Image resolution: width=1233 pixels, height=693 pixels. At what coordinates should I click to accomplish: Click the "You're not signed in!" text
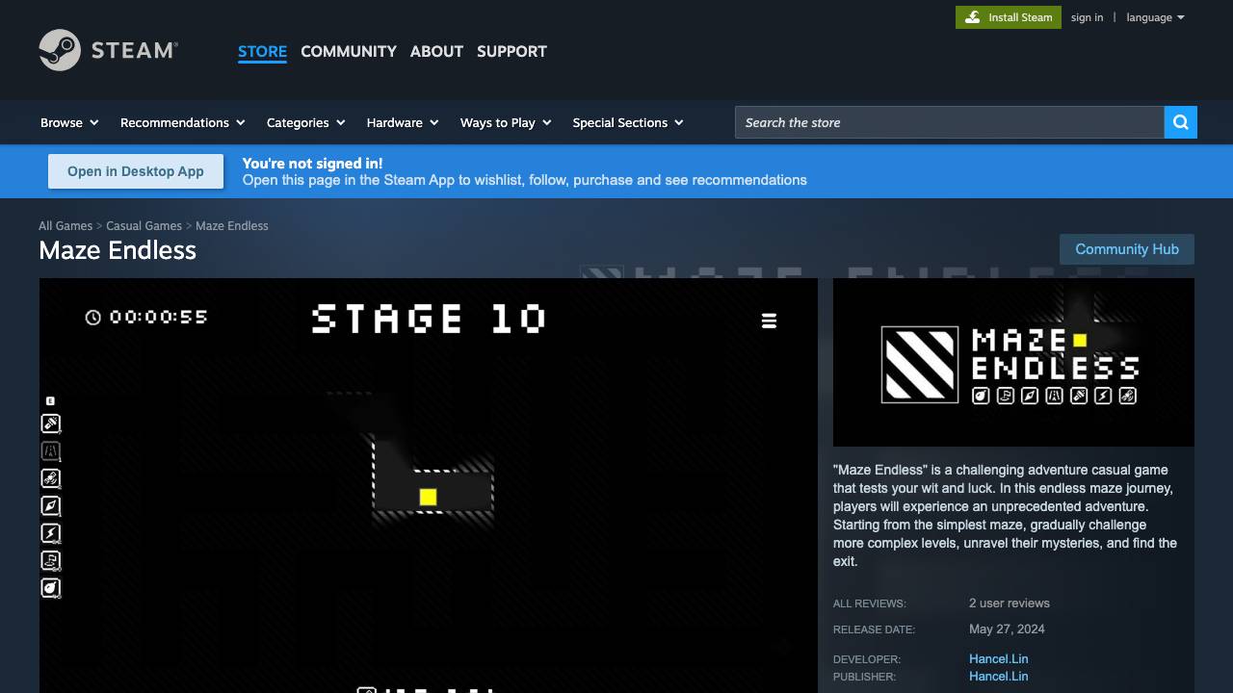312,164
